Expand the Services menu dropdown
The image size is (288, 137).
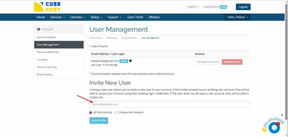57,17
